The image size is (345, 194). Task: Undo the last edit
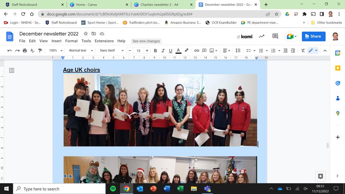[9, 51]
